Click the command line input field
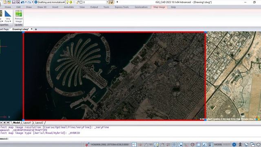Screen dimensions: 261x147 130,139
